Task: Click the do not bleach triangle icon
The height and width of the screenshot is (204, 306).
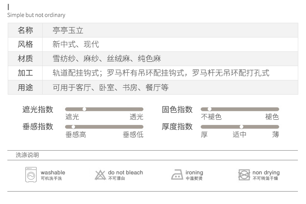Action: coord(100,175)
